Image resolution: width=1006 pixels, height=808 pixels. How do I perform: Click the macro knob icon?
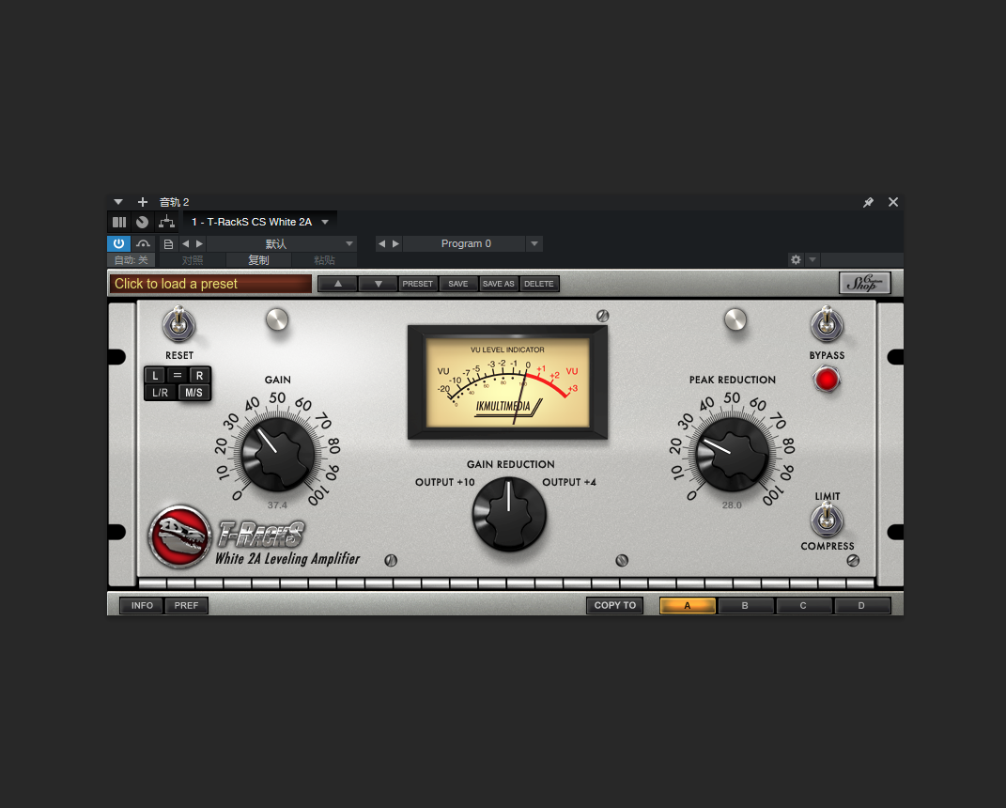(143, 222)
